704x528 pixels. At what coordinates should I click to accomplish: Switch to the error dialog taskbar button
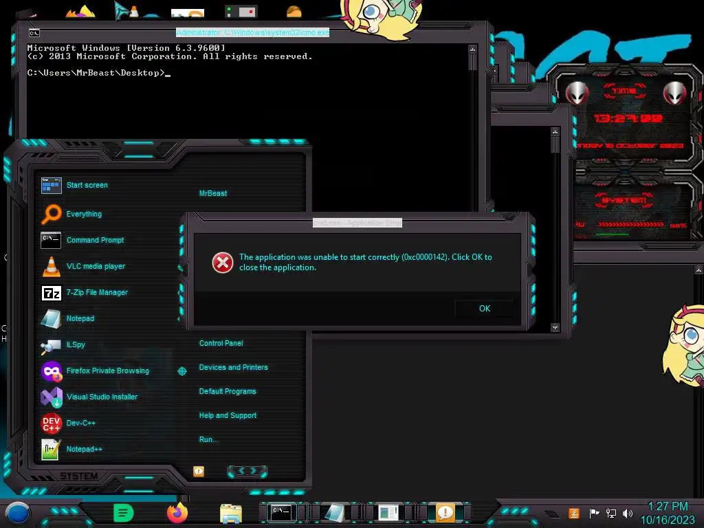pos(445,513)
